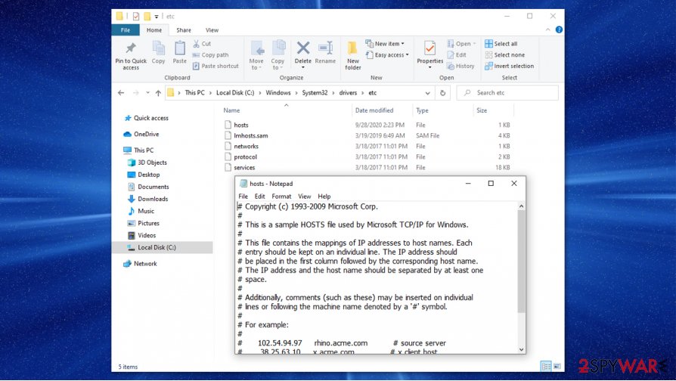
Task: Click the Move to icon
Action: click(x=257, y=48)
